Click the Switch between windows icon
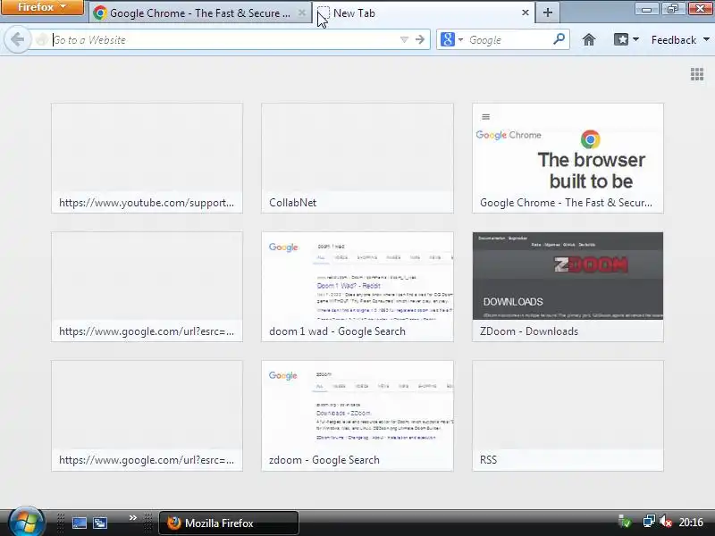 point(100,523)
